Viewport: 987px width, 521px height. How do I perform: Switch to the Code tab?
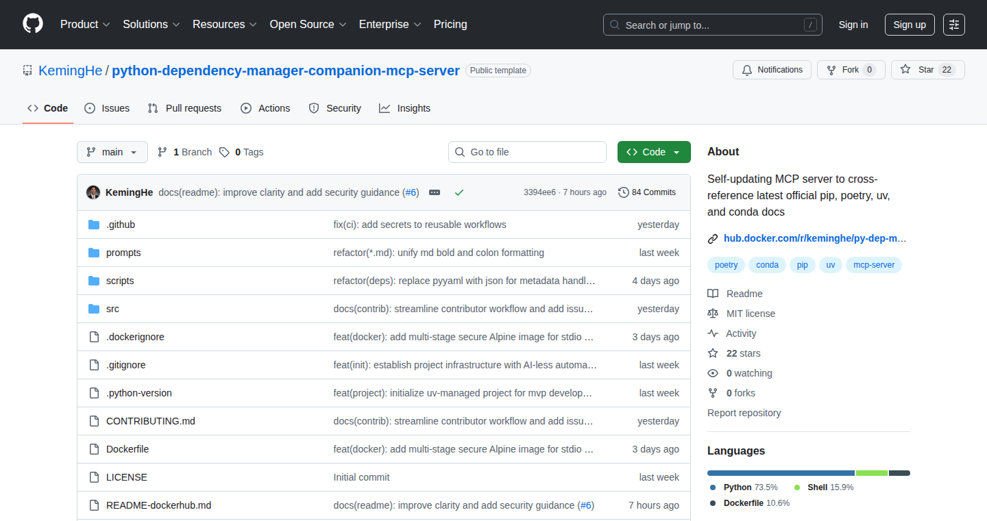click(48, 108)
